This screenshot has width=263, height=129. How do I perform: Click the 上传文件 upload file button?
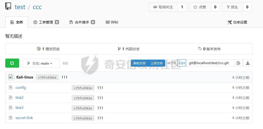(157, 63)
